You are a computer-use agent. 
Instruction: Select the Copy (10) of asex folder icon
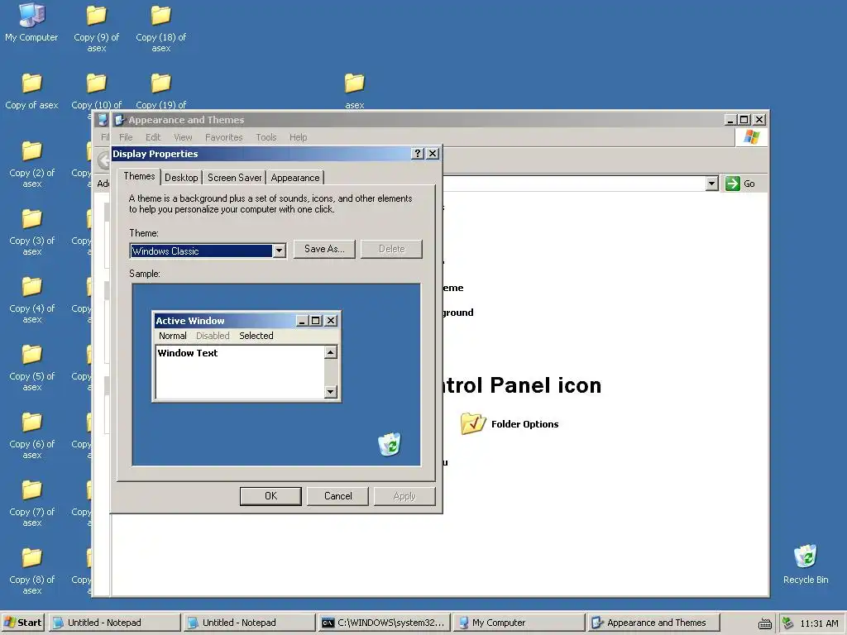96,84
